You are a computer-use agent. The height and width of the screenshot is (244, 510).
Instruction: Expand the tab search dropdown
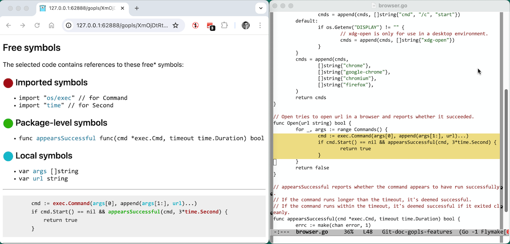pyautogui.click(x=260, y=8)
